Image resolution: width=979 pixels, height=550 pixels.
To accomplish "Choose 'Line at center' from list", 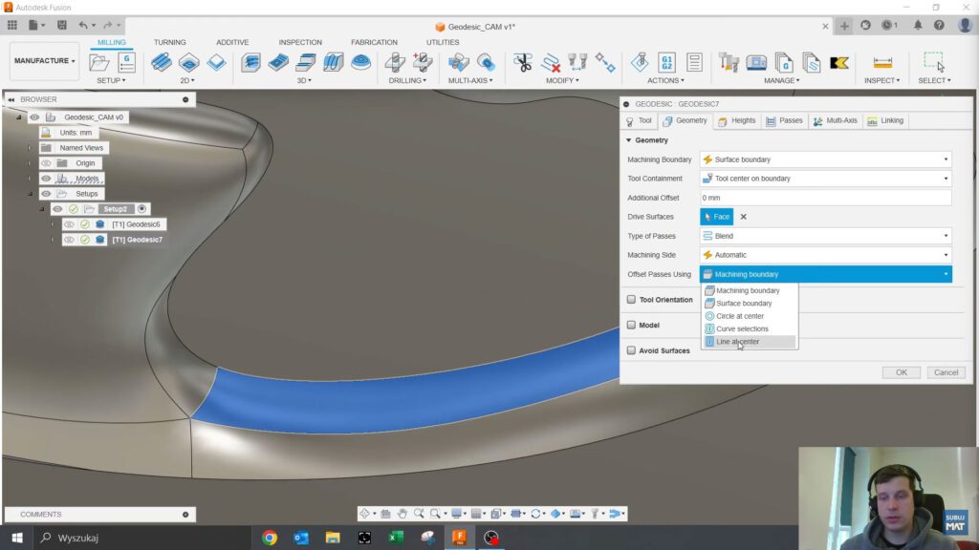I will [737, 342].
